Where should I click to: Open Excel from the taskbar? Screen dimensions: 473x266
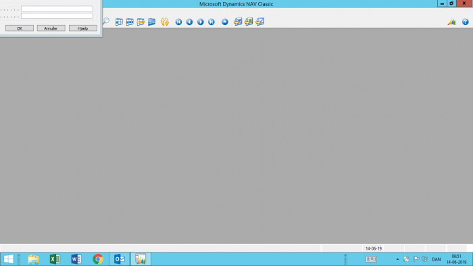point(55,259)
